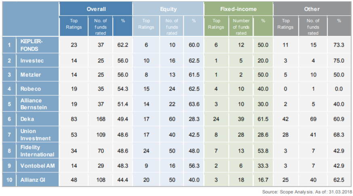Image resolution: width=353 pixels, height=196 pixels.
Task: Select the Investec row label
Action: coord(32,60)
